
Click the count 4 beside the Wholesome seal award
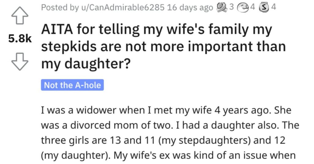(253, 7)
